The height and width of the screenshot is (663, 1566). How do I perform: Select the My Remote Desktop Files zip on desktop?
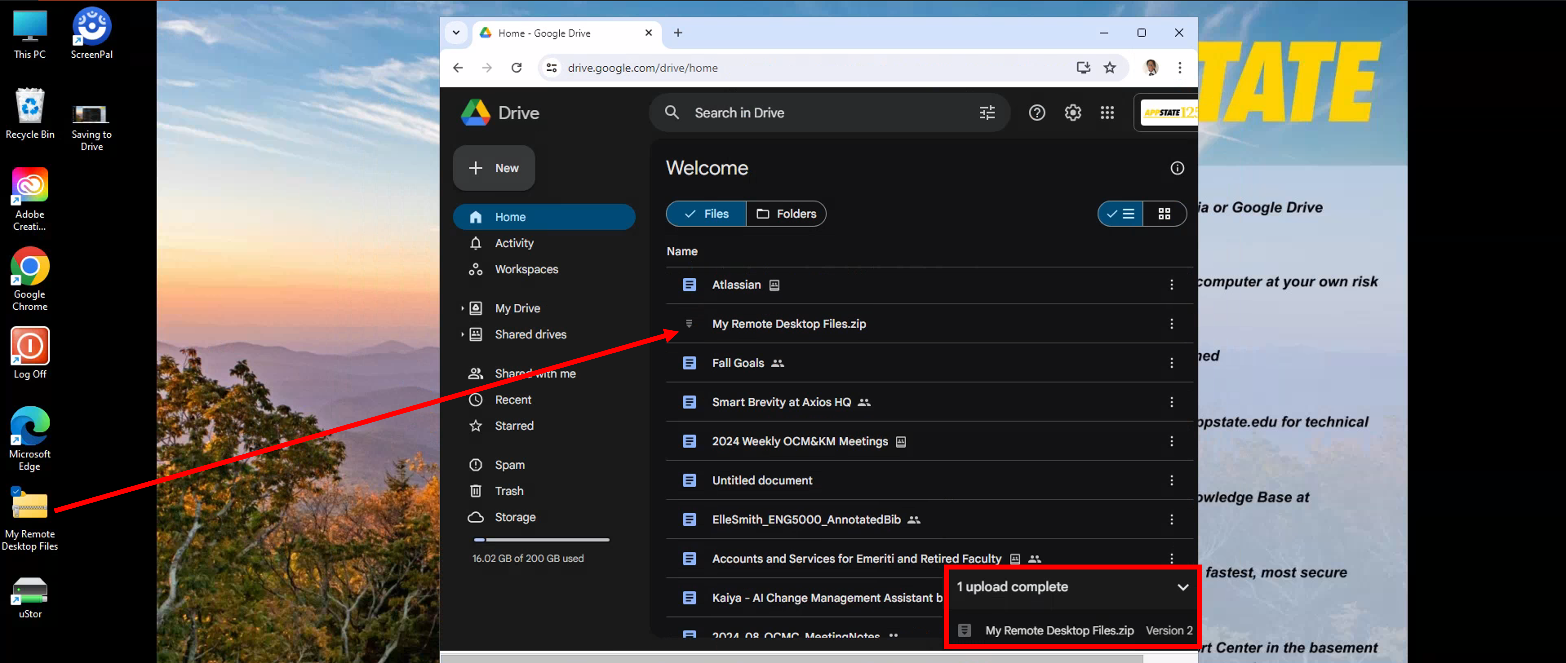click(30, 519)
